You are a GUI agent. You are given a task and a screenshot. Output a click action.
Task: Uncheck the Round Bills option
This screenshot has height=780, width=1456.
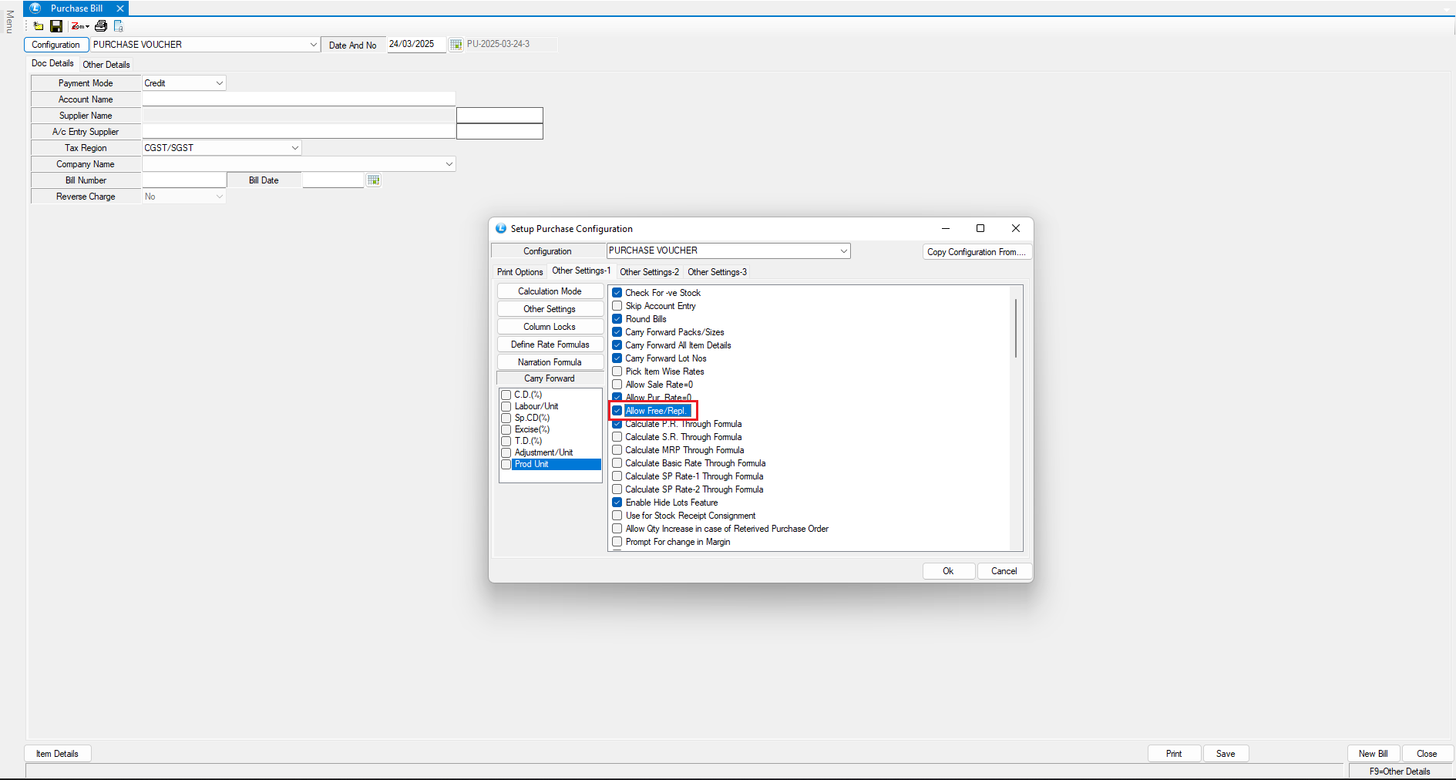tap(617, 319)
